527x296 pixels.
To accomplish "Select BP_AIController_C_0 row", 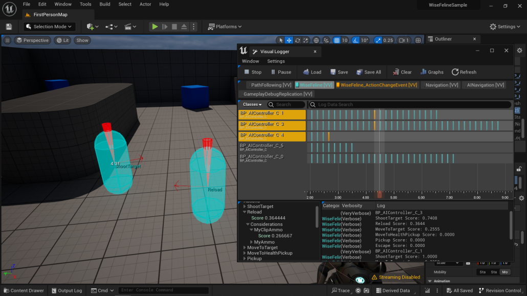I will (x=272, y=158).
